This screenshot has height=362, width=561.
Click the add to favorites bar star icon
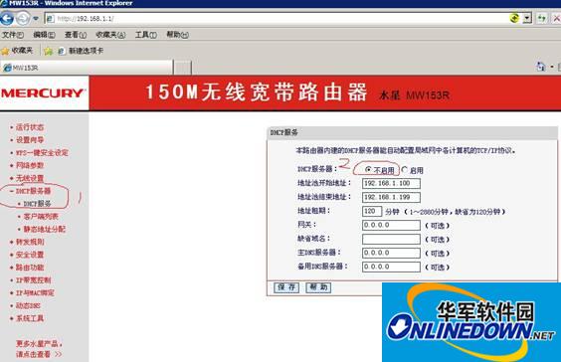click(49, 51)
